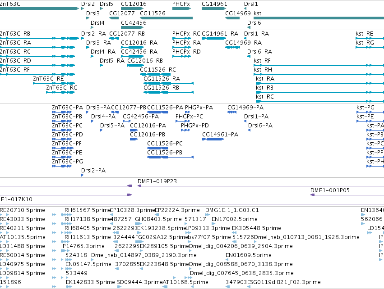Select EST GH08403.5prime
Viewport: 384px width, 289px height.
pos(158,219)
